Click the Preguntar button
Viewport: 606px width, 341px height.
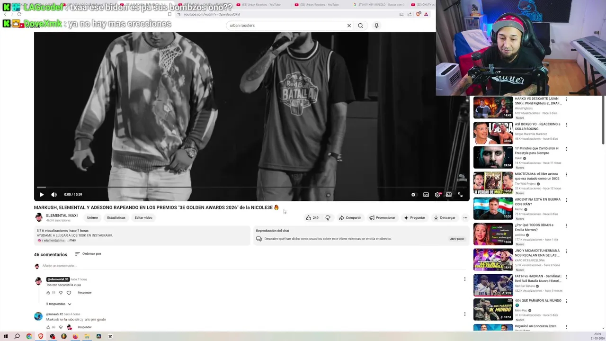point(414,218)
